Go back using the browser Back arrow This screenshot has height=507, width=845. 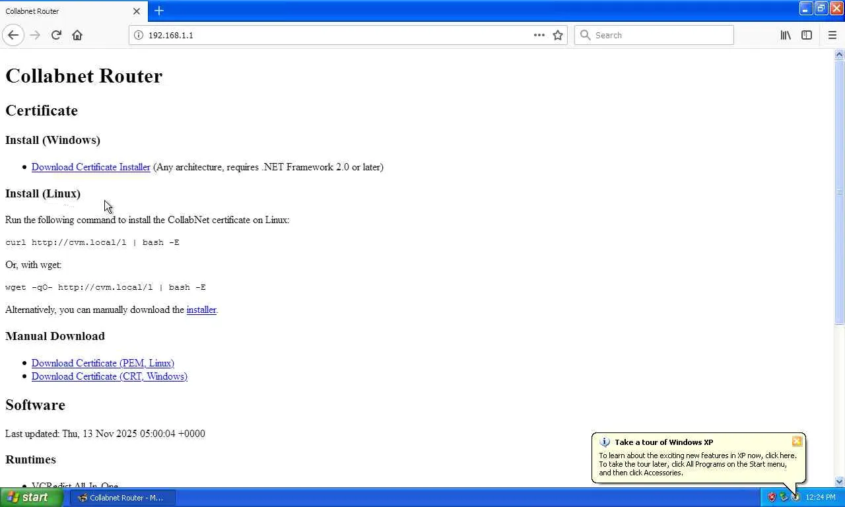13,35
